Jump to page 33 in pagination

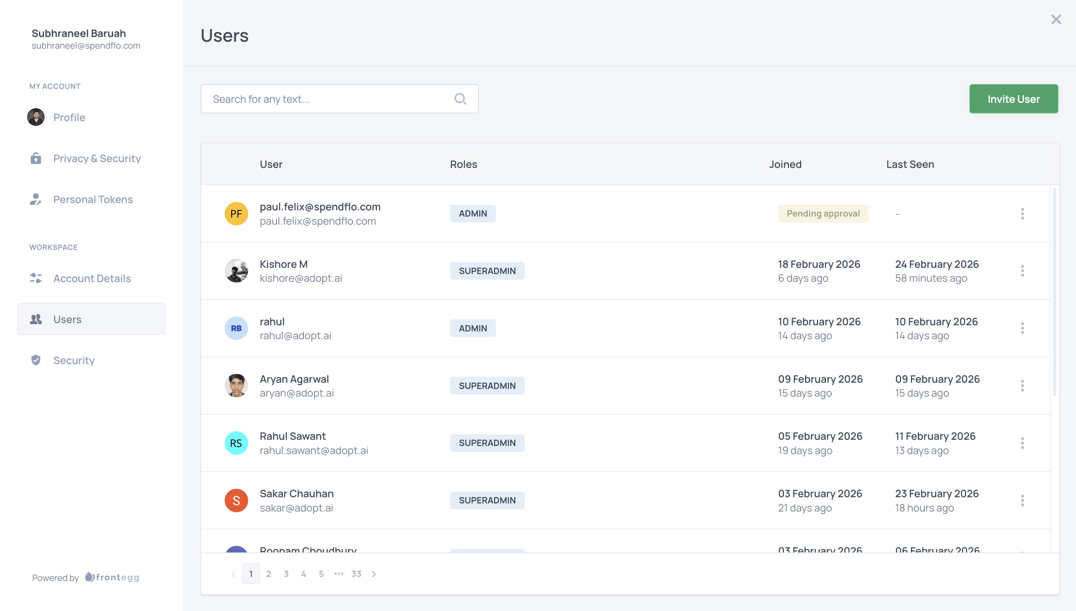356,574
